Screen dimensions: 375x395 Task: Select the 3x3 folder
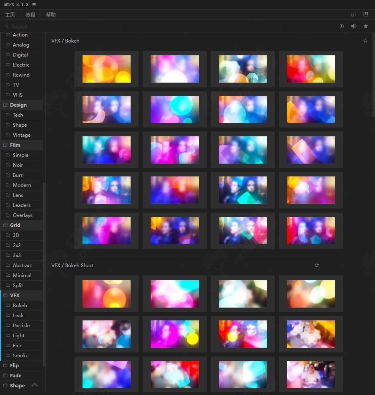tap(22, 255)
